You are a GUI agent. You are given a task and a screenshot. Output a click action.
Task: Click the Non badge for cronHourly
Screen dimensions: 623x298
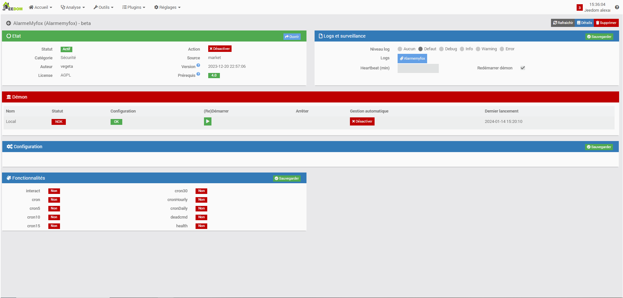coord(201,200)
